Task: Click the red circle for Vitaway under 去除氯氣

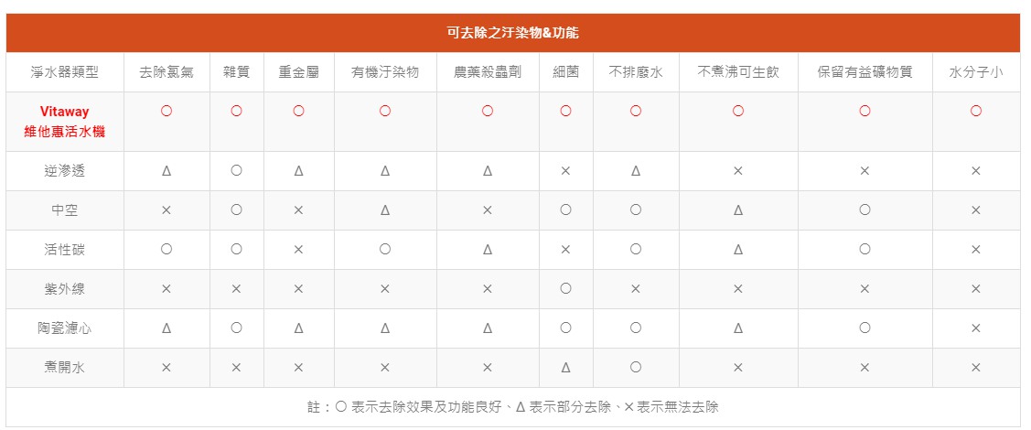Action: [x=166, y=111]
